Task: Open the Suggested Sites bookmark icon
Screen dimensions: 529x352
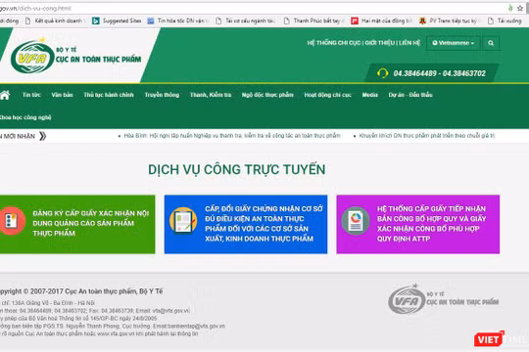Action: pyautogui.click(x=95, y=21)
